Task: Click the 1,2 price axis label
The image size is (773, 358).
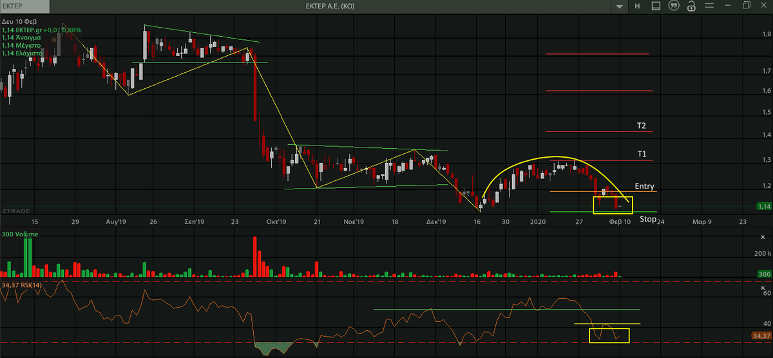Action: coord(767,186)
